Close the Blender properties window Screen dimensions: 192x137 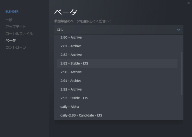point(188,3)
